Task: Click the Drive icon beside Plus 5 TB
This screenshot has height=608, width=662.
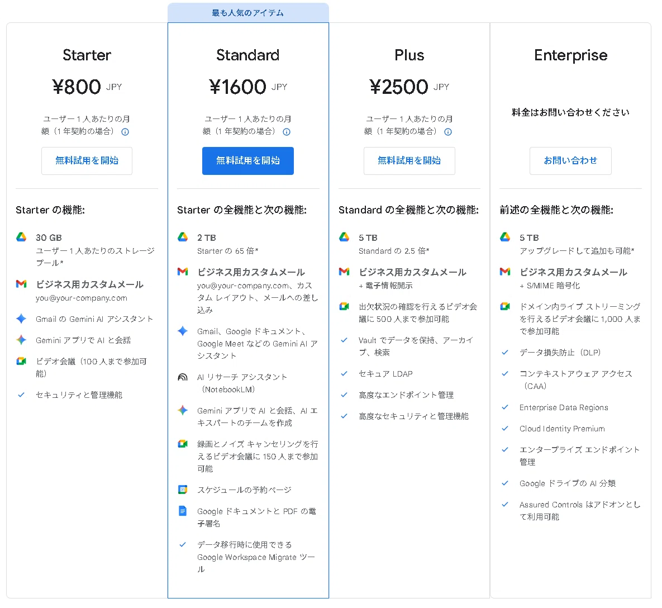Action: 344,237
